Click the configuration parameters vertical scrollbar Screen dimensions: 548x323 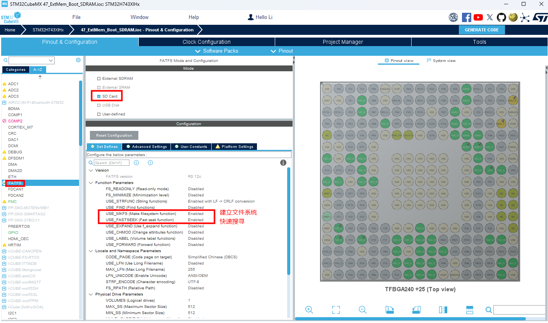tap(289, 221)
